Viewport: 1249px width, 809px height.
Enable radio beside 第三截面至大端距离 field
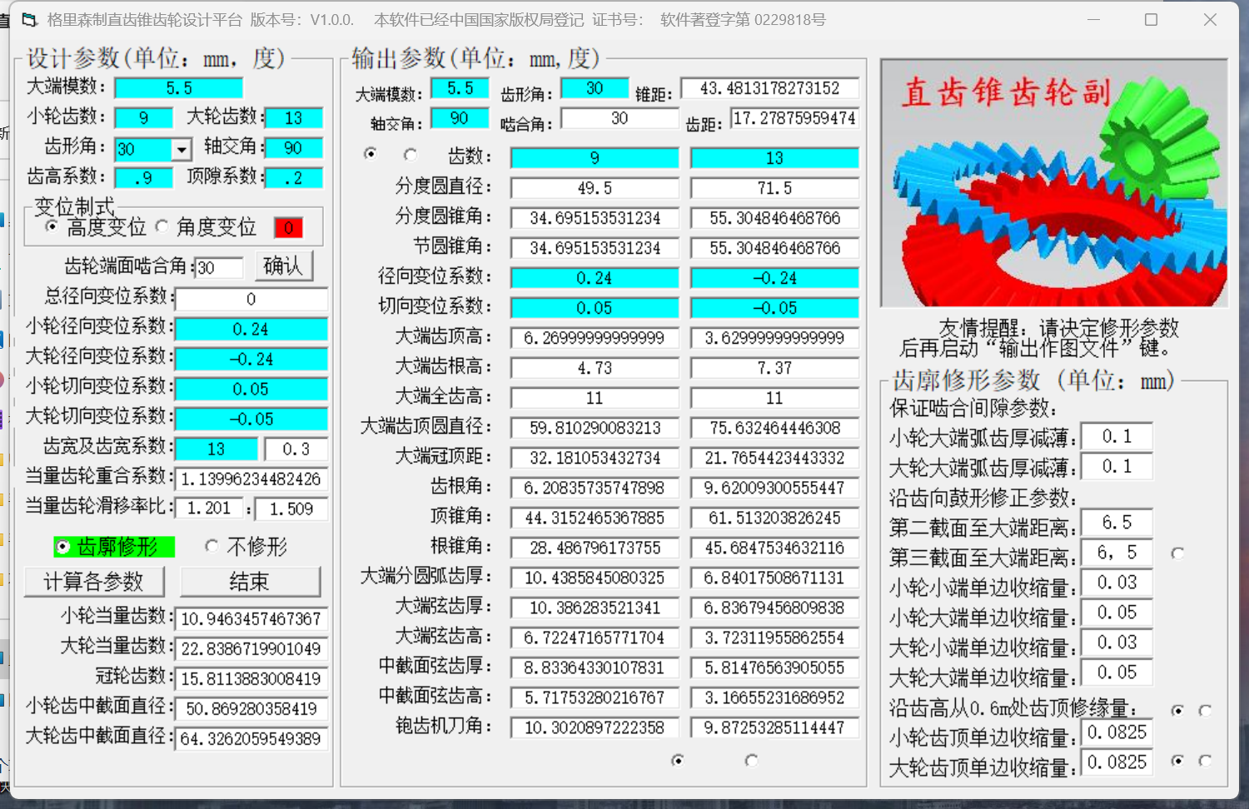click(x=1179, y=552)
